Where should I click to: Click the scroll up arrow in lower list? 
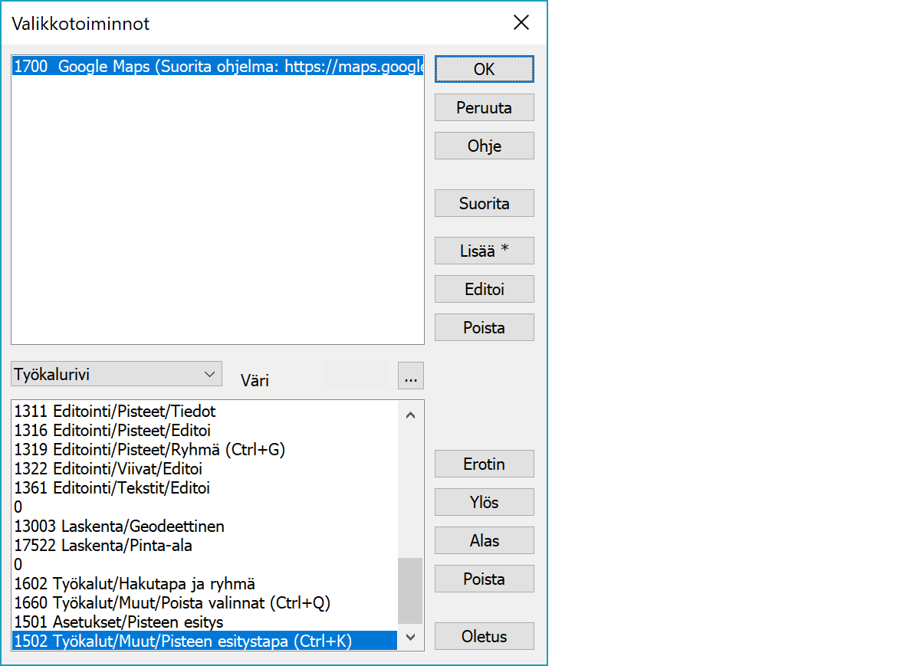click(410, 415)
